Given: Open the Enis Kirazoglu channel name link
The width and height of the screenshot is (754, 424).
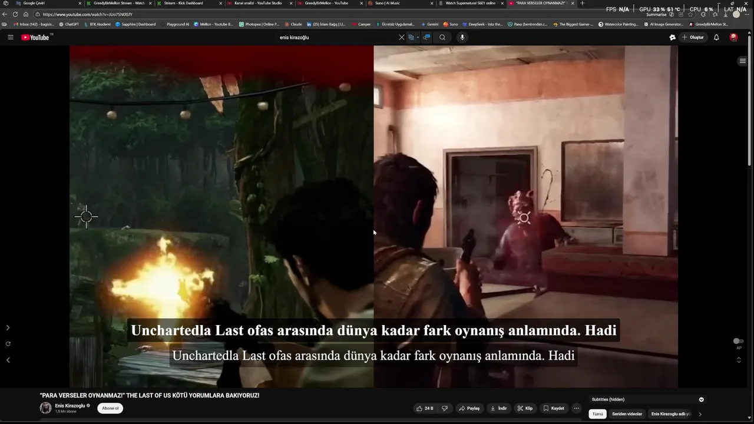Looking at the screenshot, I should [x=70, y=406].
